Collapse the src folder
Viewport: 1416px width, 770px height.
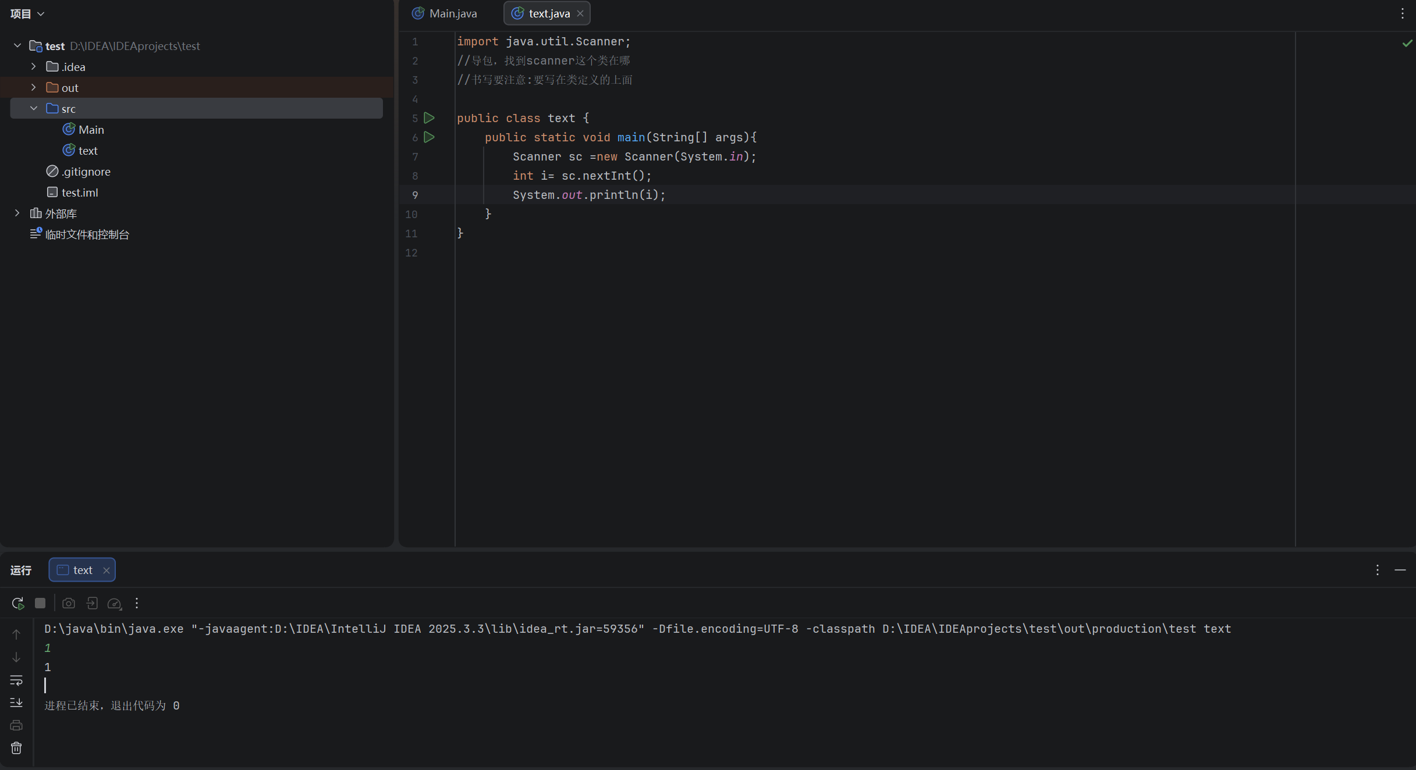[x=34, y=108]
